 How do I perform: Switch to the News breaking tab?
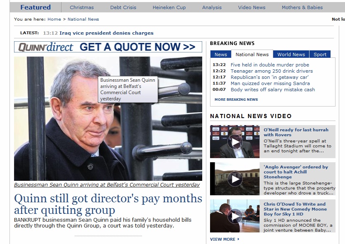(220, 54)
